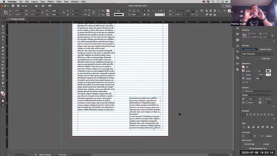Image resolution: width=277 pixels, height=156 pixels.
Task: Open the Object menu
Action: [50, 2]
